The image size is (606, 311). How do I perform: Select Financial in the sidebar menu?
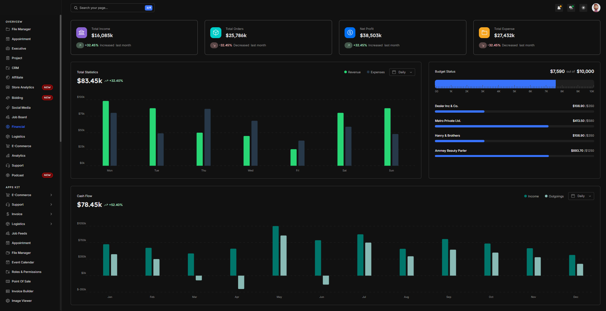tap(18, 126)
